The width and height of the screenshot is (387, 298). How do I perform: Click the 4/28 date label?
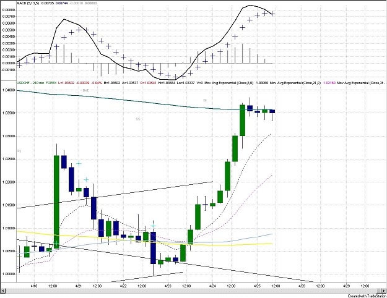302,286
